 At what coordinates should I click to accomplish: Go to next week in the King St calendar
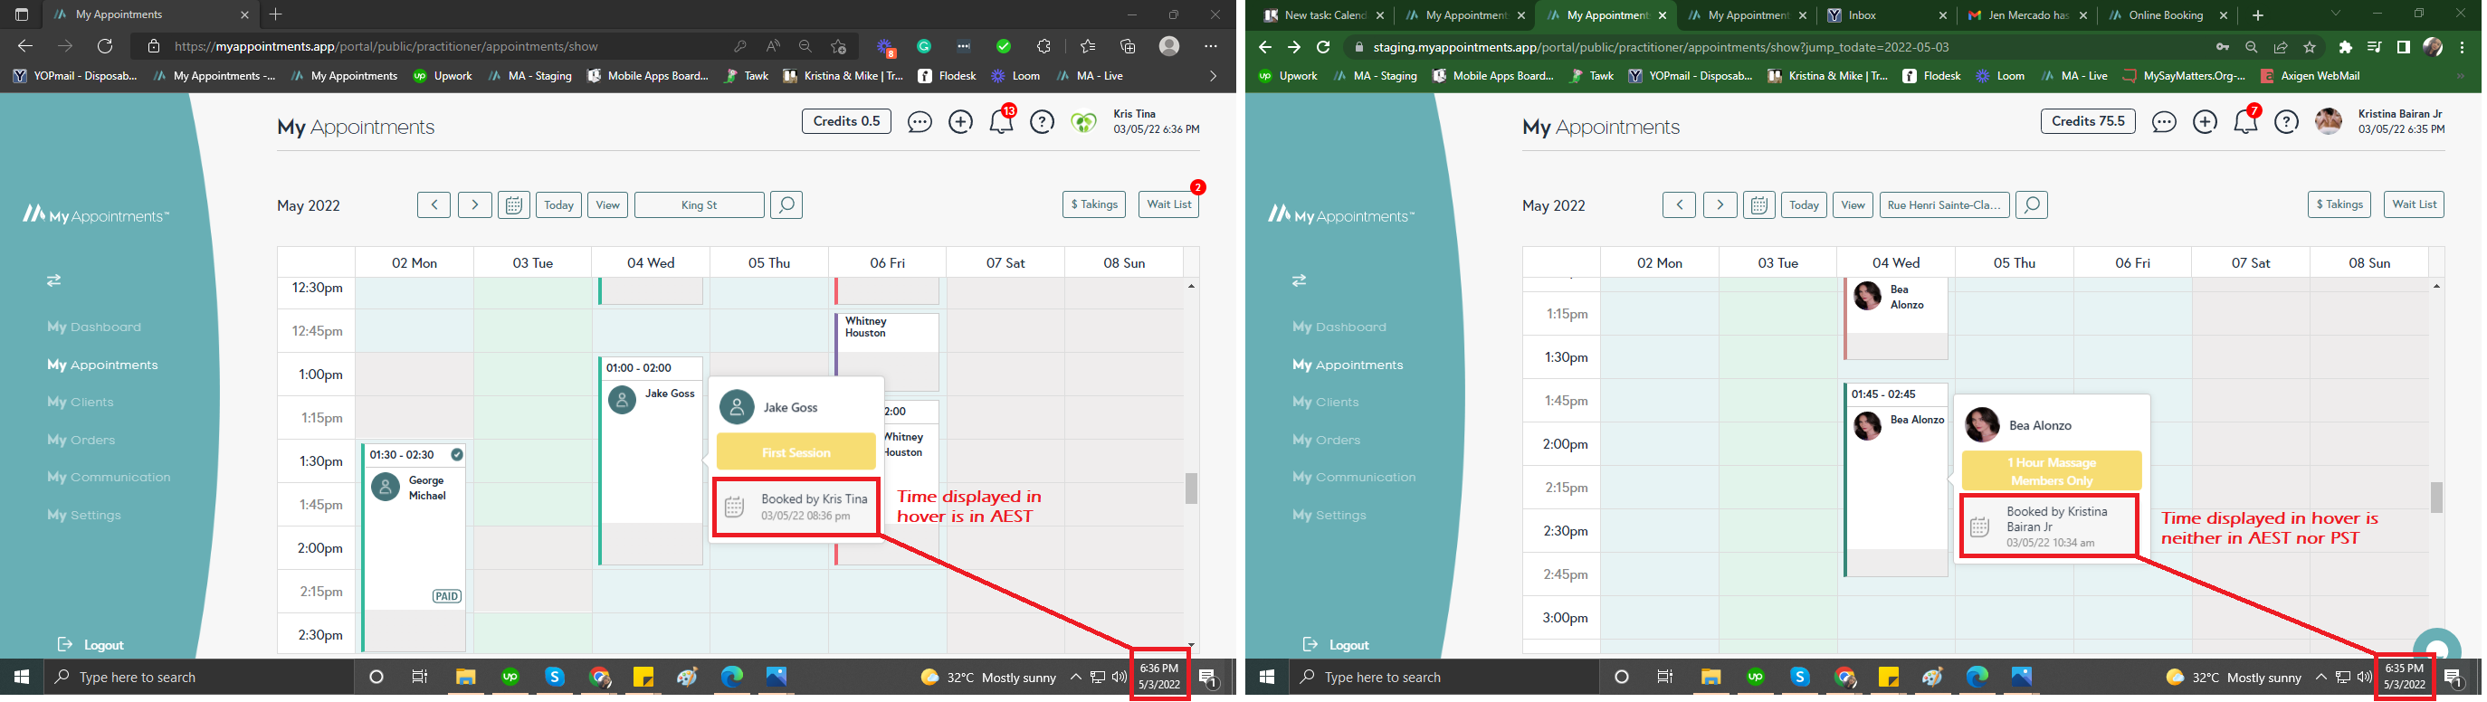[474, 204]
